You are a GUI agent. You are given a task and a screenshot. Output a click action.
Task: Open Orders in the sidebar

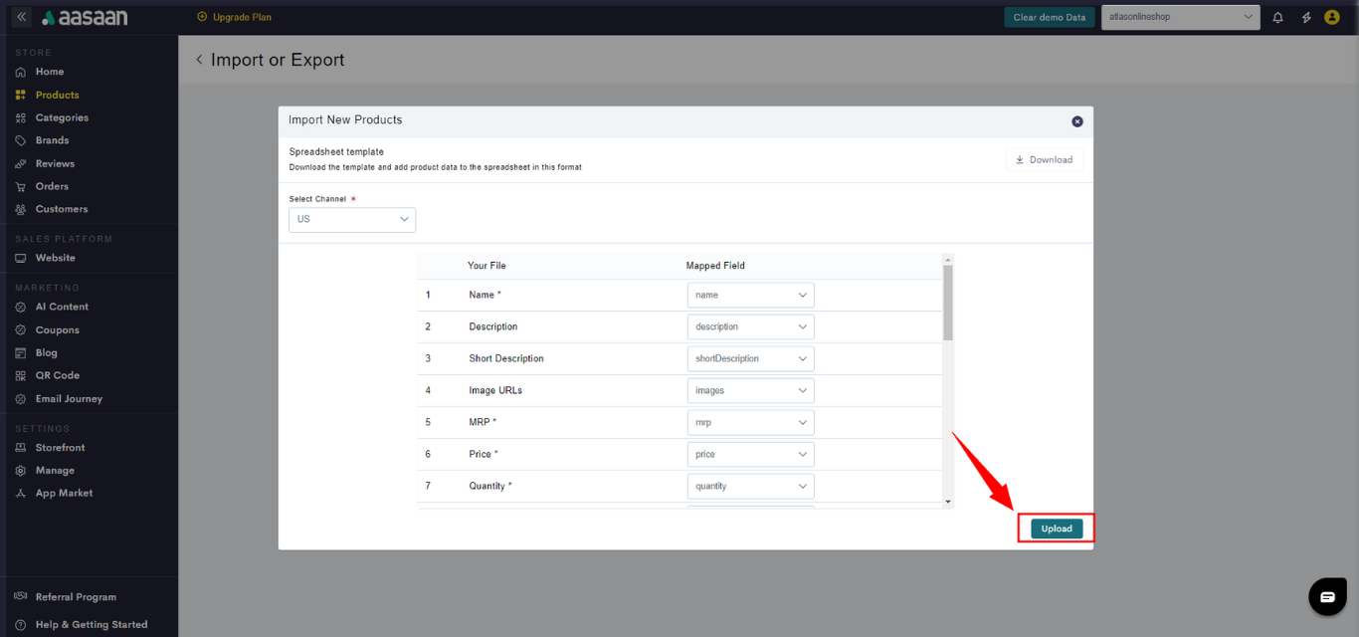click(x=52, y=186)
